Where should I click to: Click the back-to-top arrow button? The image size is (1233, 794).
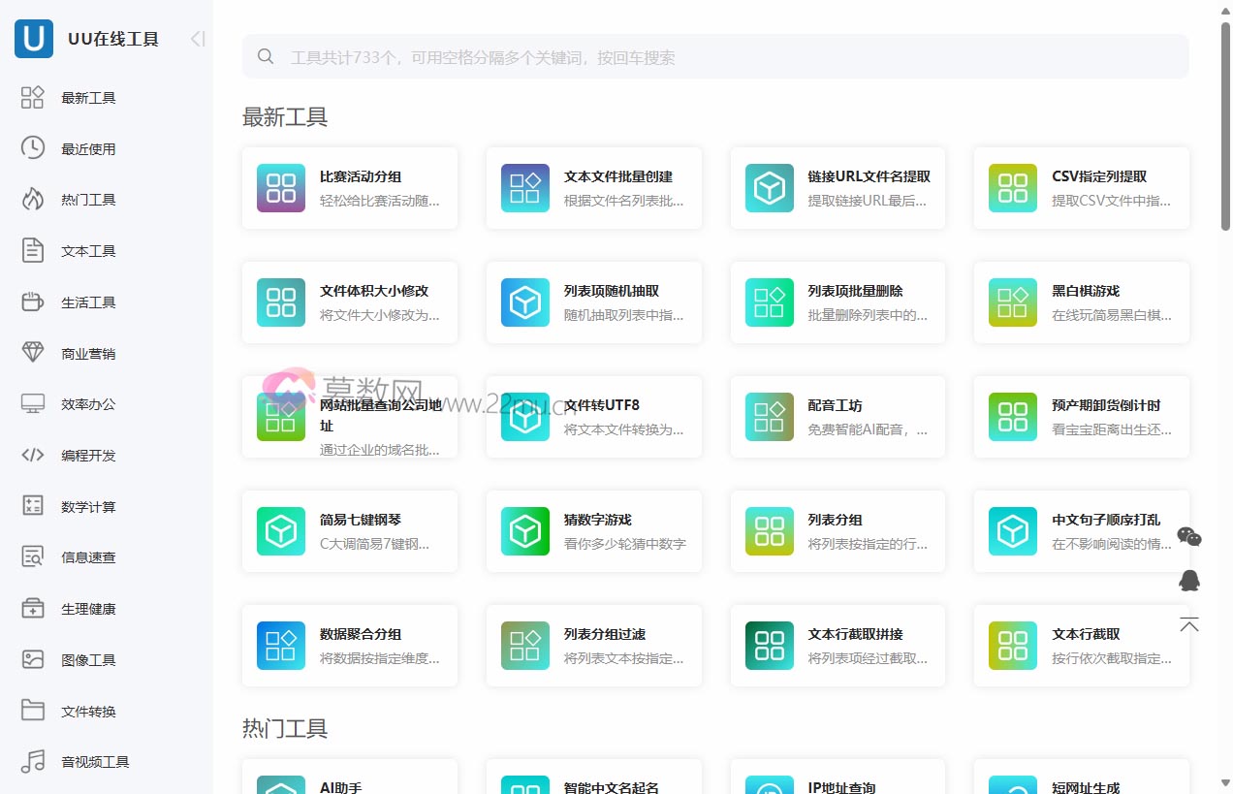tap(1189, 623)
